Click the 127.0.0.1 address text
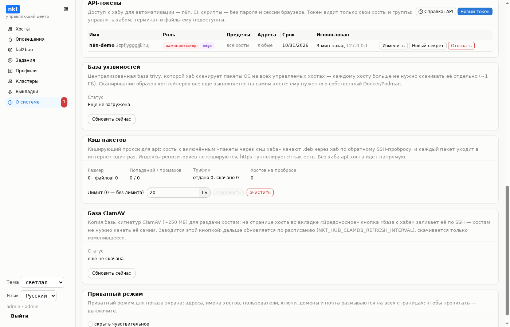This screenshot has width=510, height=327. [357, 46]
